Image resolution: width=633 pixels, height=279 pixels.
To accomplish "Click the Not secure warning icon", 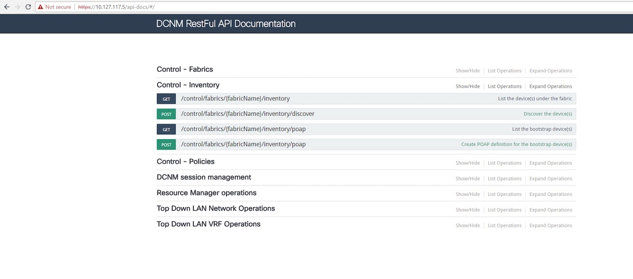I will tap(40, 7).
